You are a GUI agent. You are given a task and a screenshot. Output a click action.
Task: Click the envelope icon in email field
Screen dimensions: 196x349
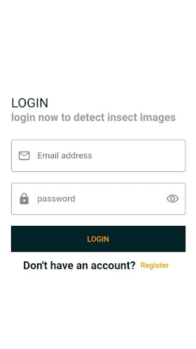[x=24, y=155]
